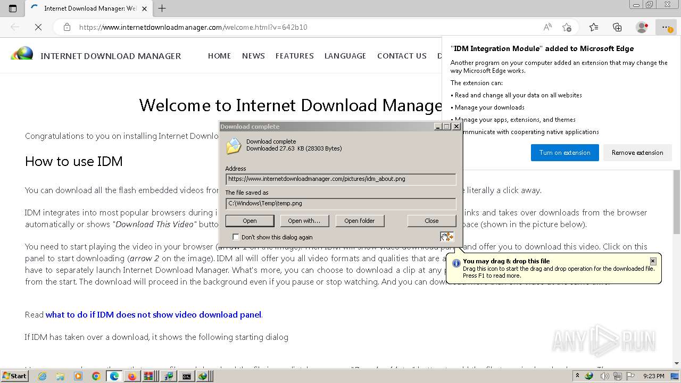Click the 'file saved as' path field
The image size is (681, 383).
tap(340, 204)
